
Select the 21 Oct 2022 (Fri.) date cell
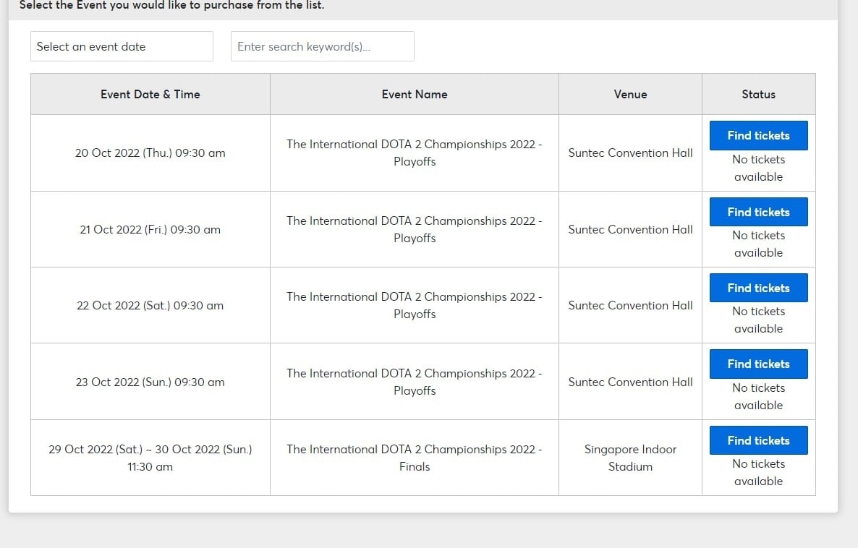click(150, 230)
